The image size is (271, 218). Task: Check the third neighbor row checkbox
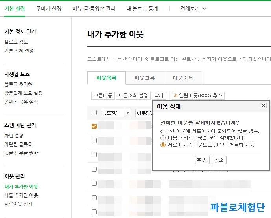(x=94, y=154)
